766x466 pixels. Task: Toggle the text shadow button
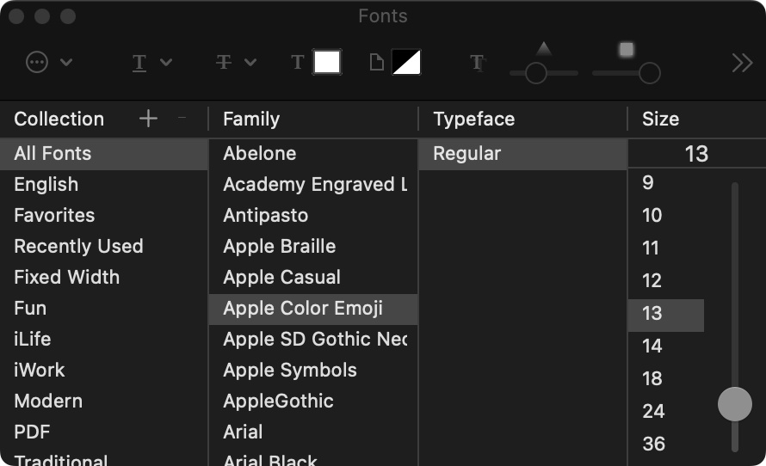tap(476, 62)
